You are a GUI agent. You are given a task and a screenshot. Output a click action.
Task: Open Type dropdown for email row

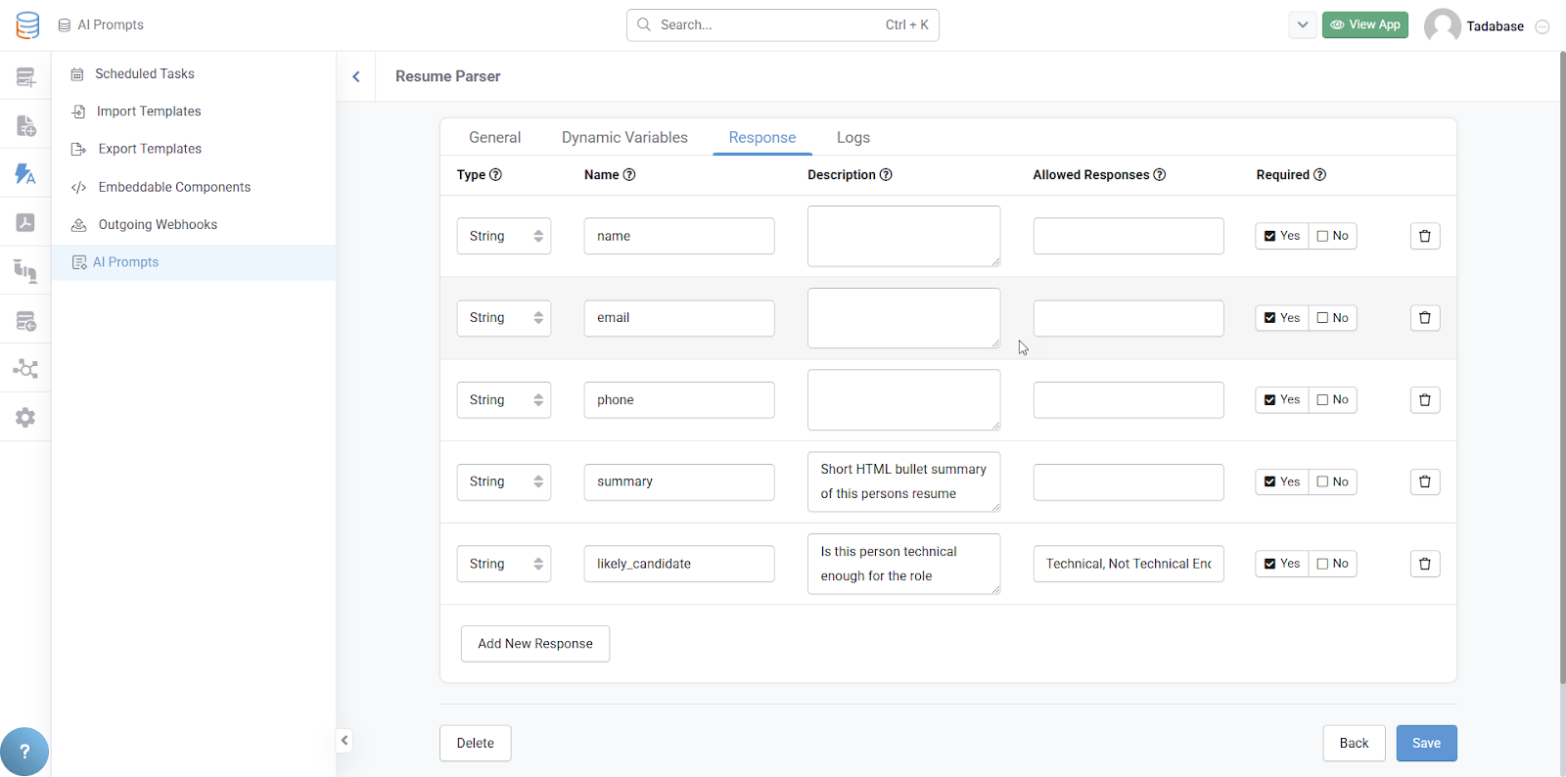click(504, 318)
